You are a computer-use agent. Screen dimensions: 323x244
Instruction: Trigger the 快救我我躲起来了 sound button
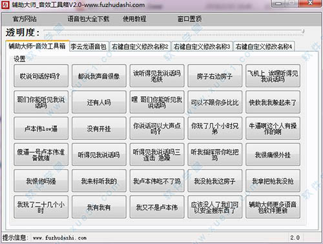pos(273,102)
